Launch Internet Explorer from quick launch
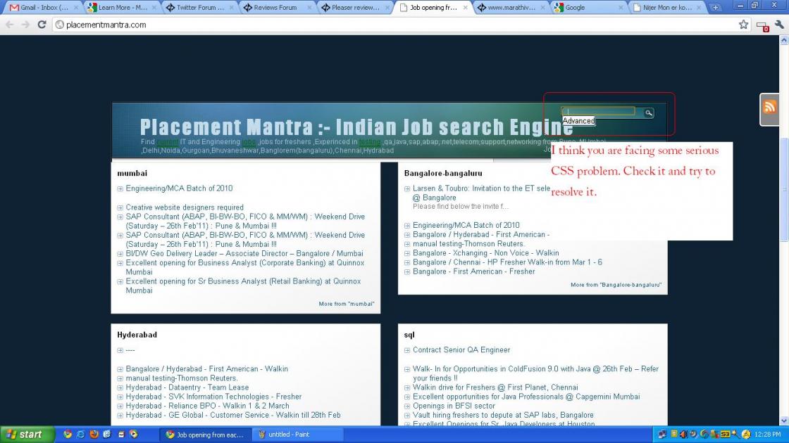Image resolution: width=789 pixels, height=443 pixels. click(80, 435)
